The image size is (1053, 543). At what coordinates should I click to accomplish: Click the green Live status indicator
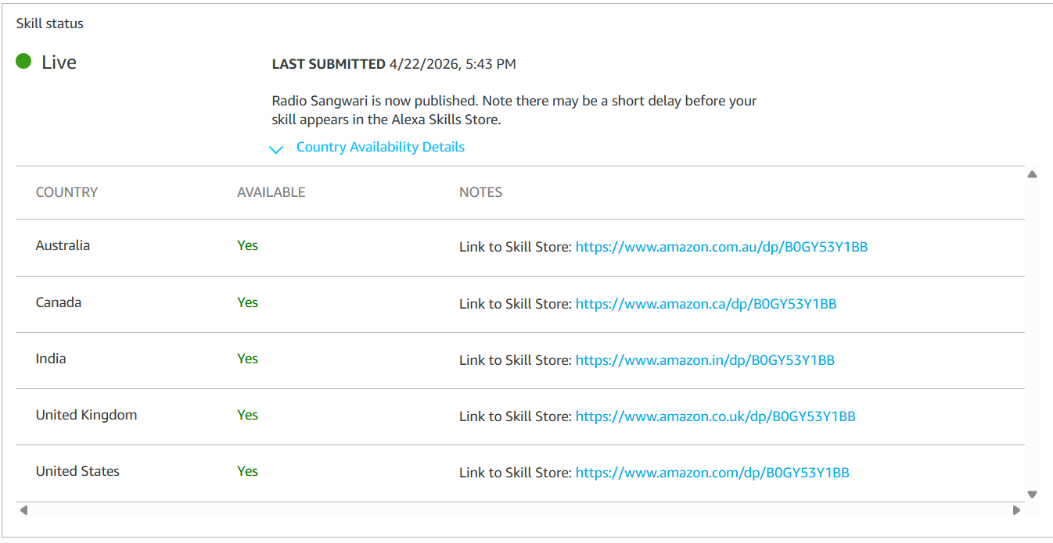(23, 61)
